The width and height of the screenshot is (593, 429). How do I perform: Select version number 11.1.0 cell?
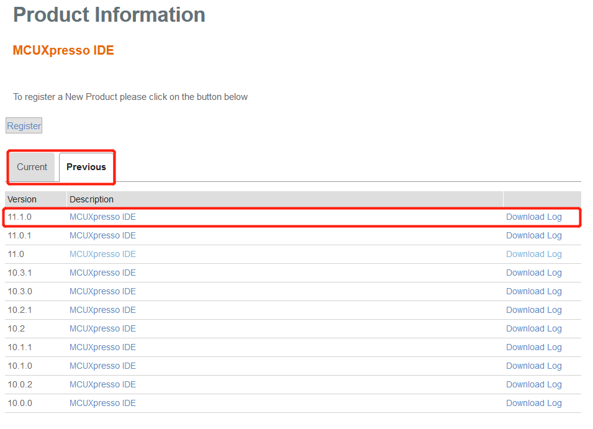click(20, 217)
